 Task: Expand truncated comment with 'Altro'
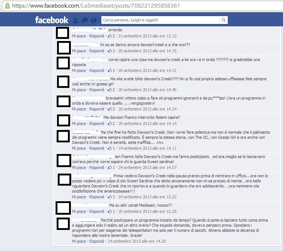pos(160,142)
